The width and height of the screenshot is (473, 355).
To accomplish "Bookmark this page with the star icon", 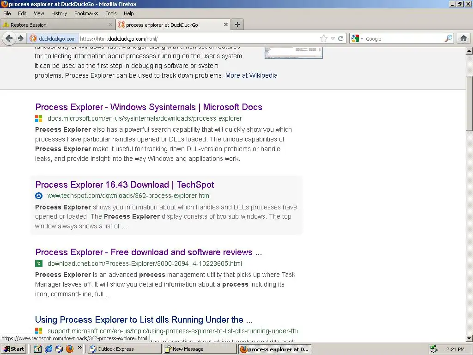I will pos(324,39).
